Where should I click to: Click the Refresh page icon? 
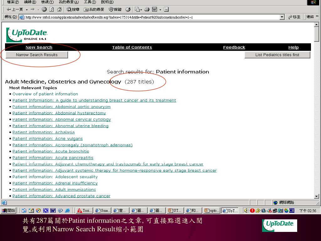52,9
